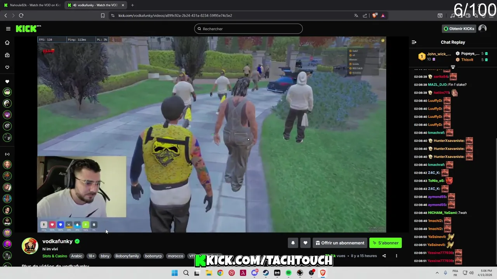Mute audio on the vodkafunky tab
The width and height of the screenshot is (497, 279).
[75, 5]
